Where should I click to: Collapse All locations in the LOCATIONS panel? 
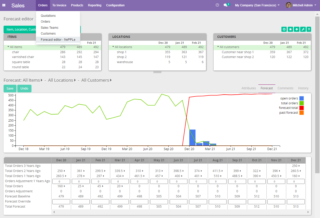[x=113, y=47]
